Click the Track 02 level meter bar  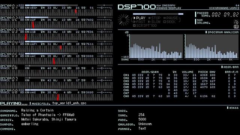[51, 17]
